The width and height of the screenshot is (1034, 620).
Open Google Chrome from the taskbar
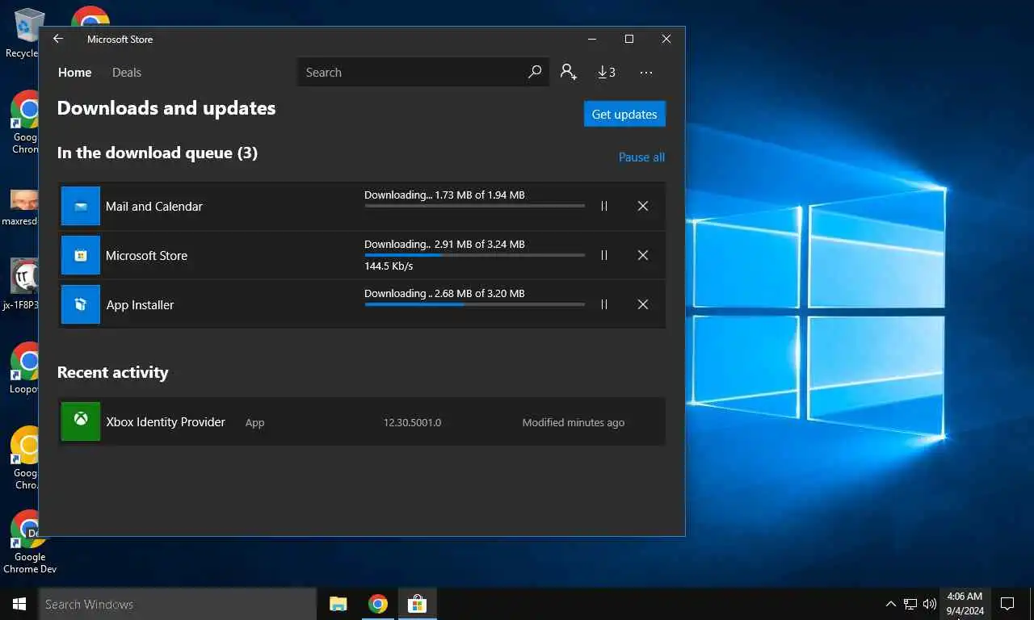tap(377, 604)
